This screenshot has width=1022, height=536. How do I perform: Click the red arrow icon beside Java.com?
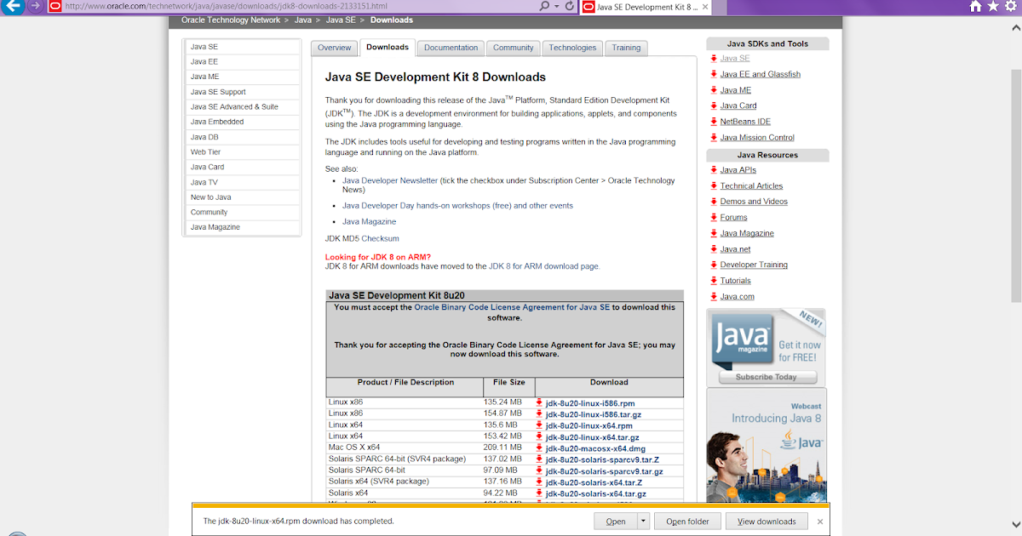714,296
